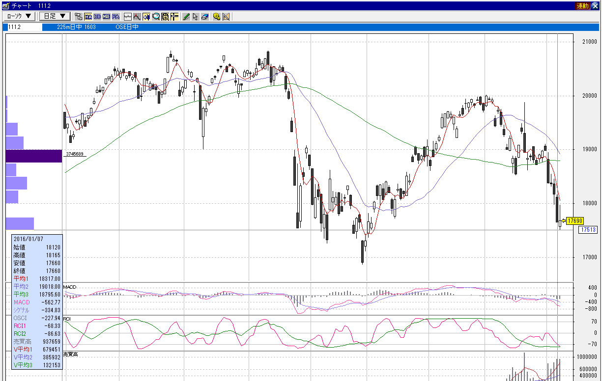This screenshot has height=381, width=602.
Task: Select the eraser tool
Action: pos(204,16)
